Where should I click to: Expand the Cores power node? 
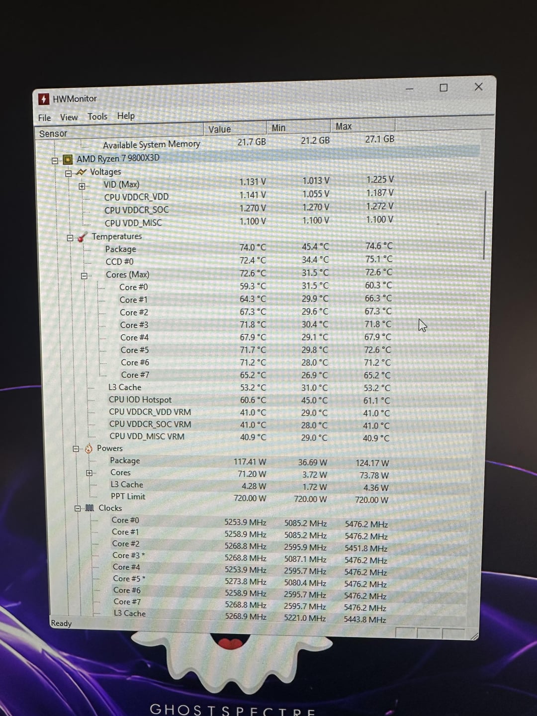(89, 473)
